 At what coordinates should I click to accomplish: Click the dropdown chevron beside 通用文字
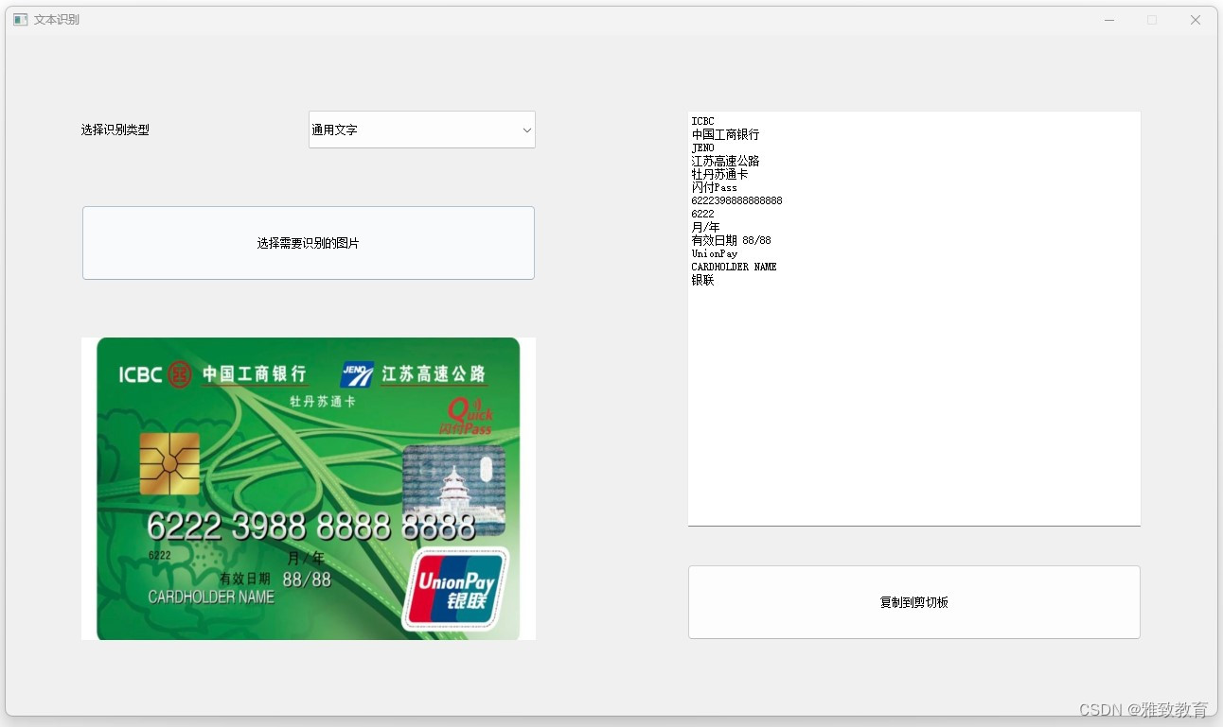click(x=526, y=130)
